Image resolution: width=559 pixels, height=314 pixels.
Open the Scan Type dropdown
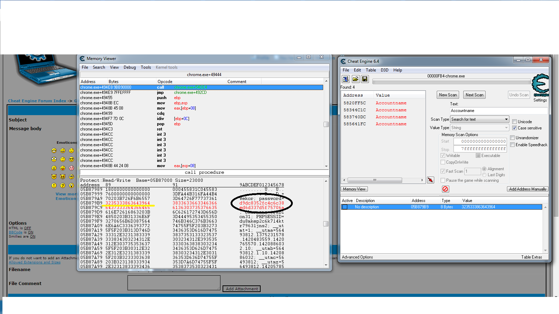click(479, 119)
